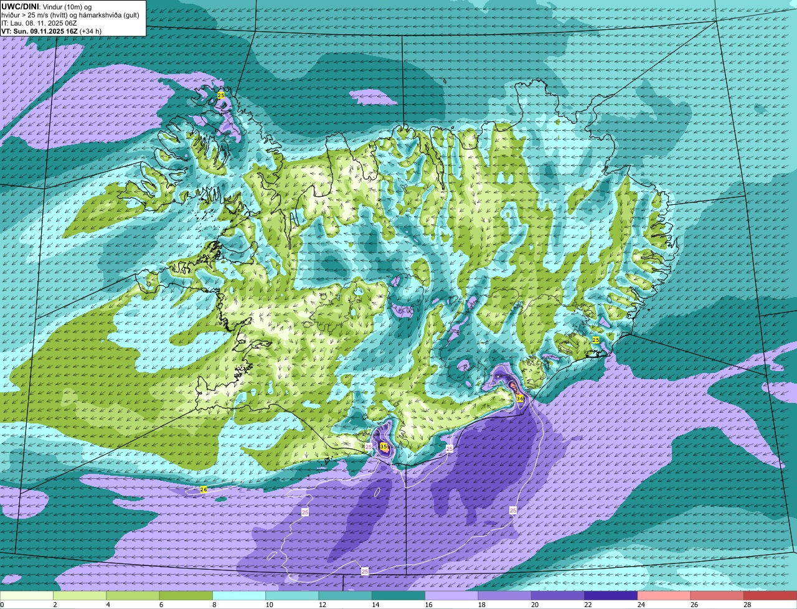797x609 pixels.
Task: Click the 'VT: Sun. 09.11.2025 16Z' valid time
Action: (x=39, y=31)
